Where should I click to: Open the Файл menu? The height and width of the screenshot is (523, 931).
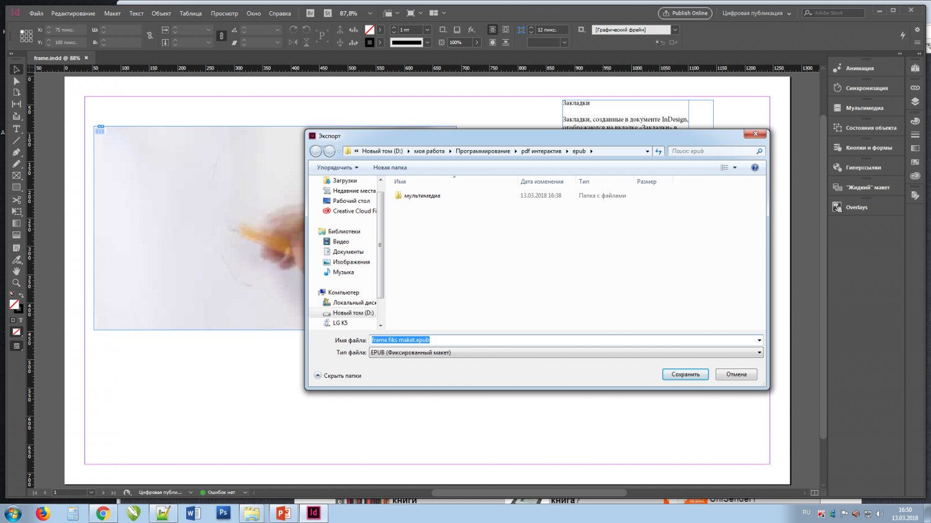(36, 13)
